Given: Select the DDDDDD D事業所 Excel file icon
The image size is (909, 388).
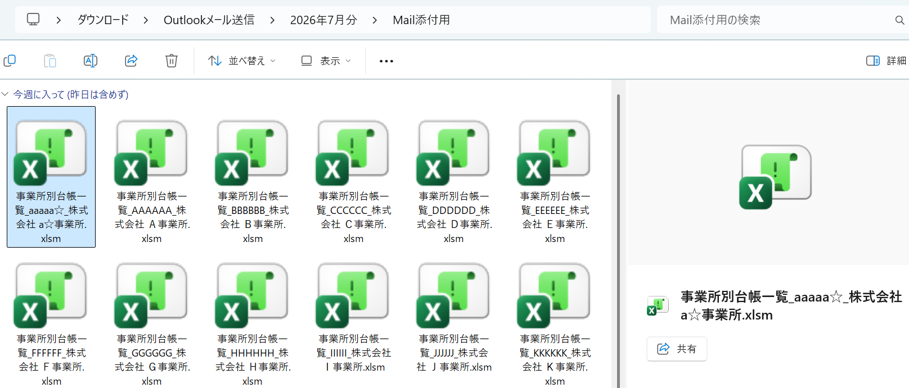Looking at the screenshot, I should pos(453,153).
